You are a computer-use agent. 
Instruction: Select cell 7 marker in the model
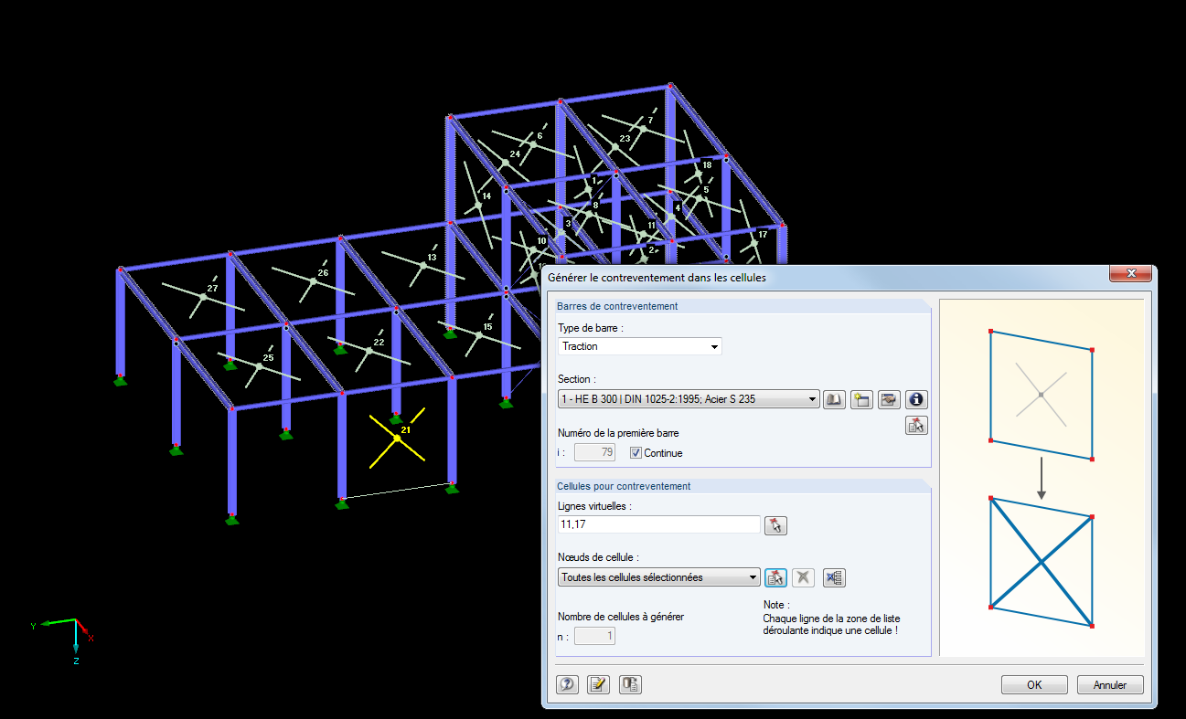[642, 129]
